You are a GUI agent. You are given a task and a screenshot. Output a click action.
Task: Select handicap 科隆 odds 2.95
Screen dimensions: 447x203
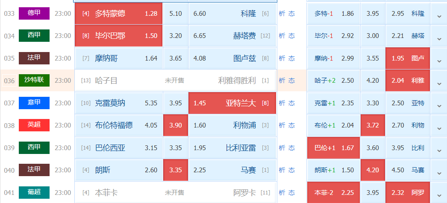[x=408, y=13]
